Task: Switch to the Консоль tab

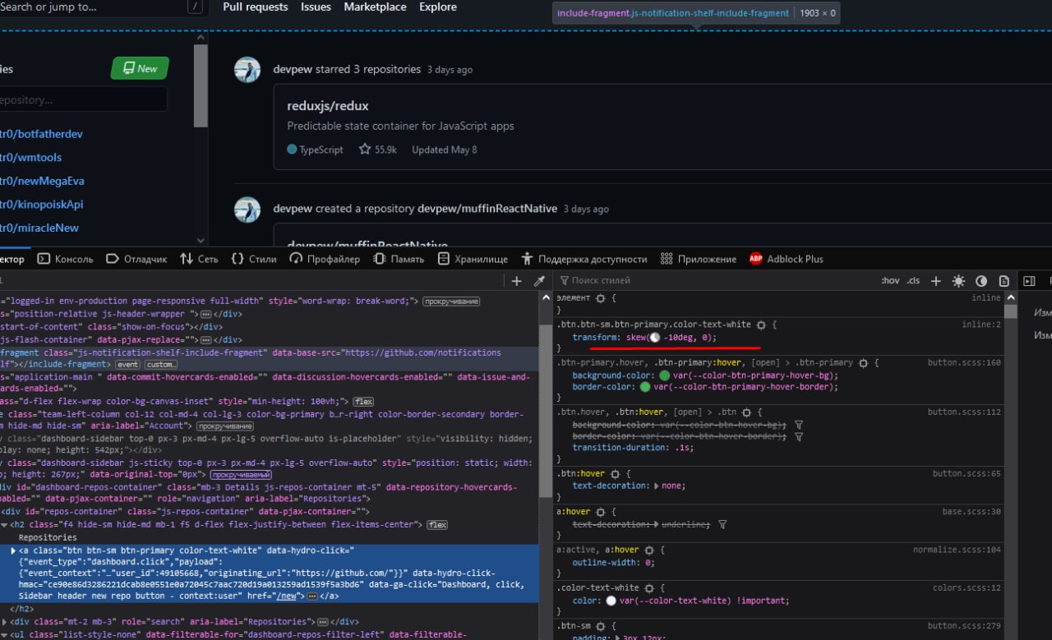Action: point(66,259)
